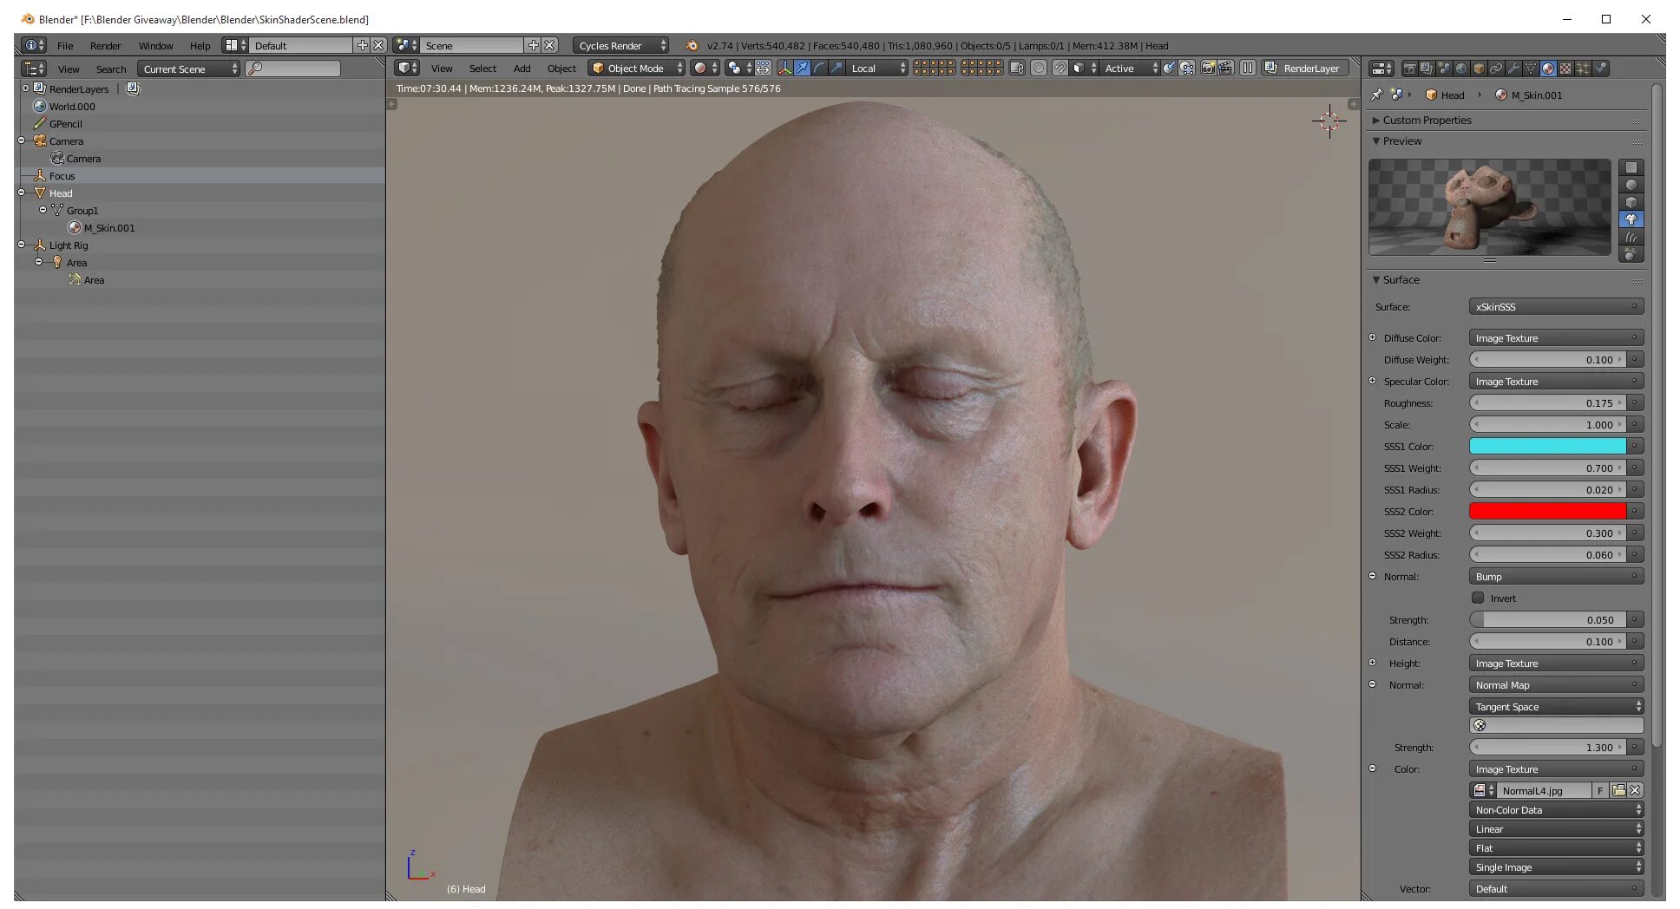
Task: Open the Cycles Render engine dropdown
Action: click(621, 46)
